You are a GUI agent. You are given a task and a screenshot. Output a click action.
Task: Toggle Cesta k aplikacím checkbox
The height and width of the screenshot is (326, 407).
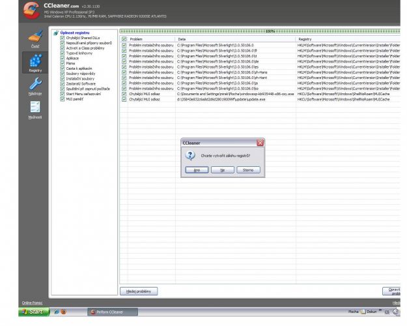[x=63, y=68]
